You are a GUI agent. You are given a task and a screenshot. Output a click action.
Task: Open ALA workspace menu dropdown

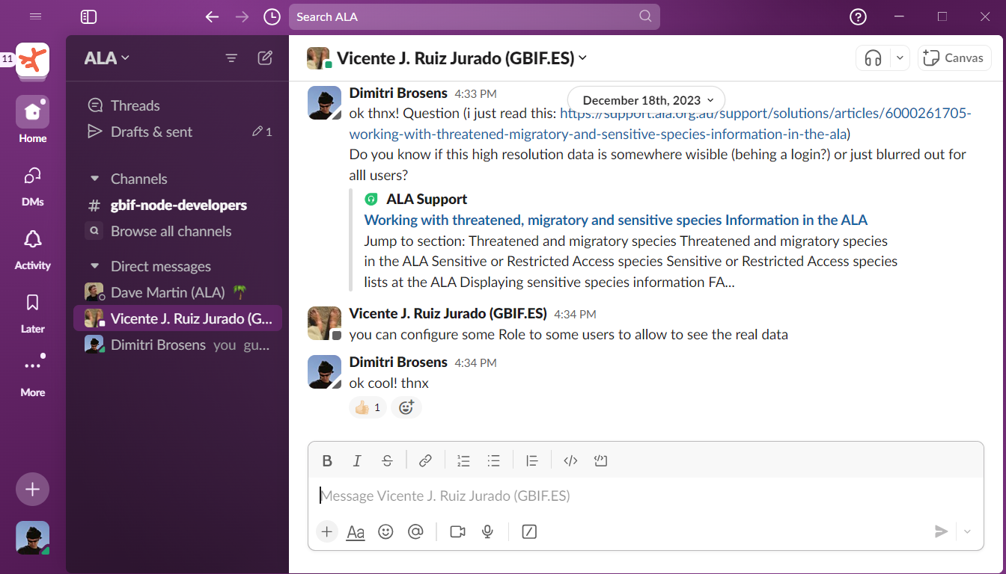click(x=107, y=58)
